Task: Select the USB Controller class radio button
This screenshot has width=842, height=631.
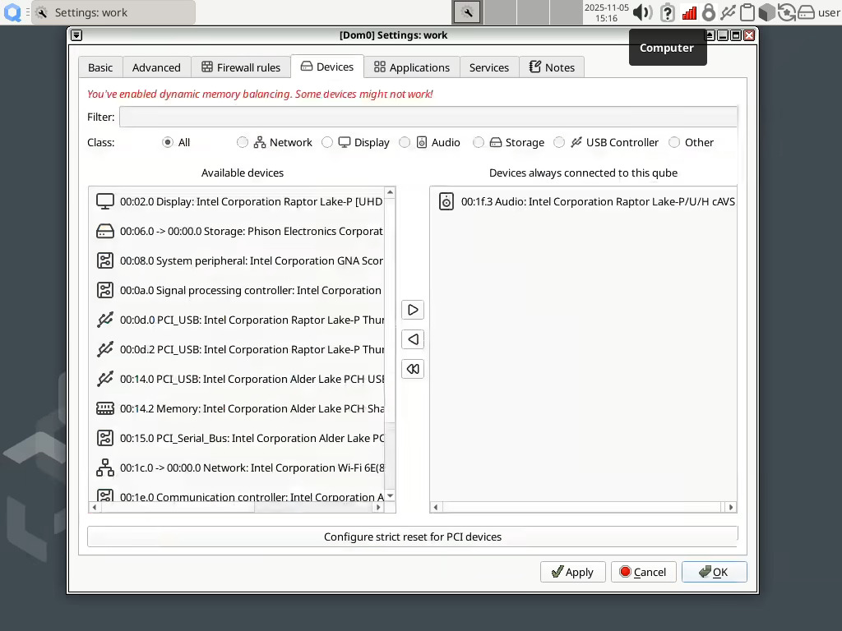Action: (559, 142)
